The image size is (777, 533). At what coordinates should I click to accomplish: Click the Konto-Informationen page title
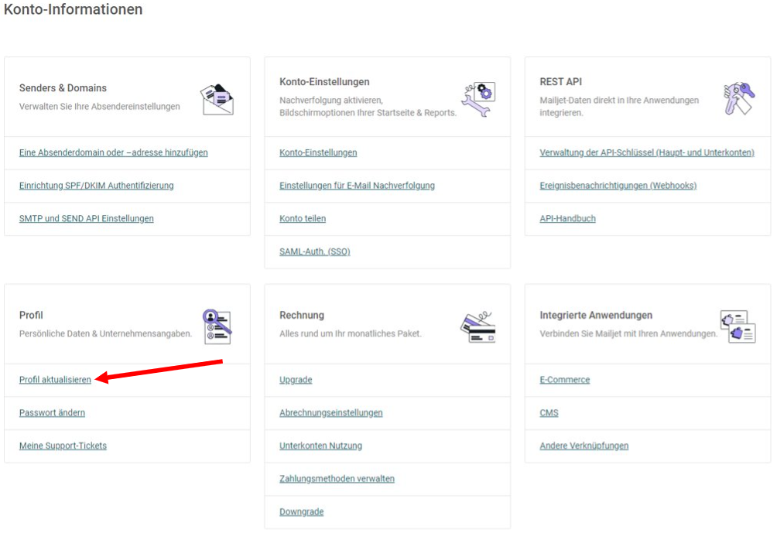click(x=73, y=9)
